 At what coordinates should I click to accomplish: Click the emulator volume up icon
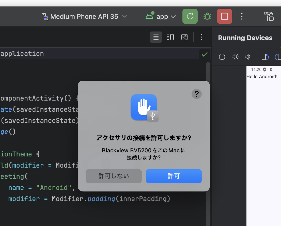(x=235, y=57)
